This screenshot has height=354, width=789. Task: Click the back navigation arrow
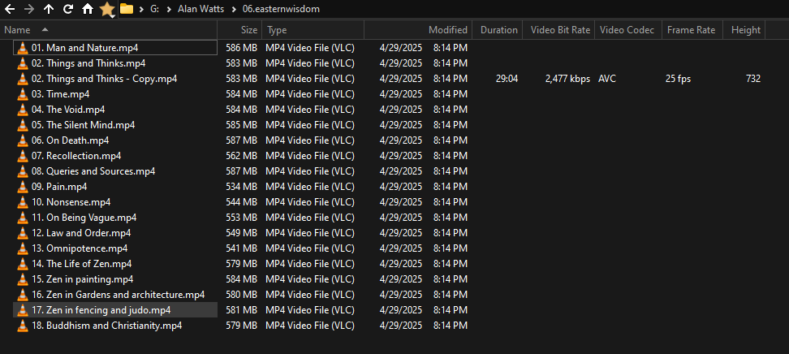click(x=11, y=9)
